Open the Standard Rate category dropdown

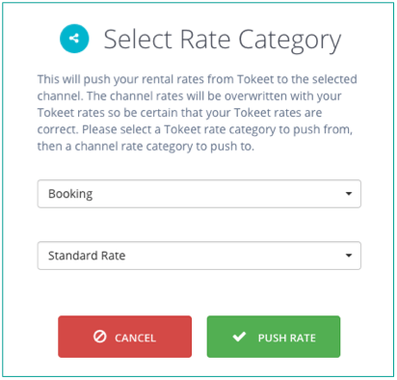[x=199, y=256]
